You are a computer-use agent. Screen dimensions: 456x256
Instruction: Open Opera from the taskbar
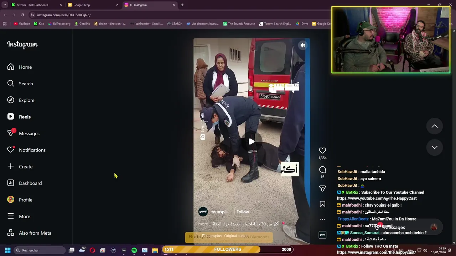(92, 250)
